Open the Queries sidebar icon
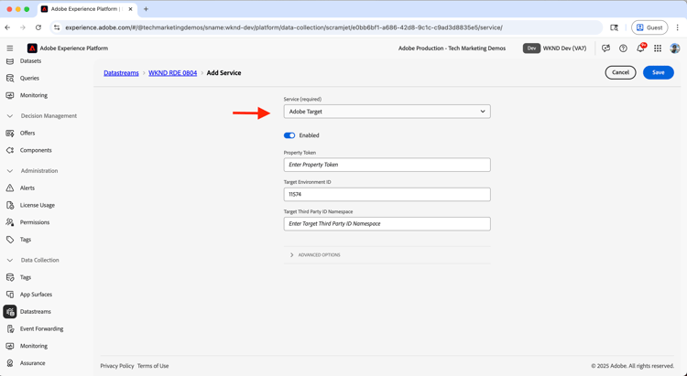 point(10,79)
